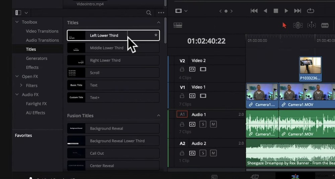Select the Basic Title Text item
Screen dimensions: 335x179
[113, 85]
